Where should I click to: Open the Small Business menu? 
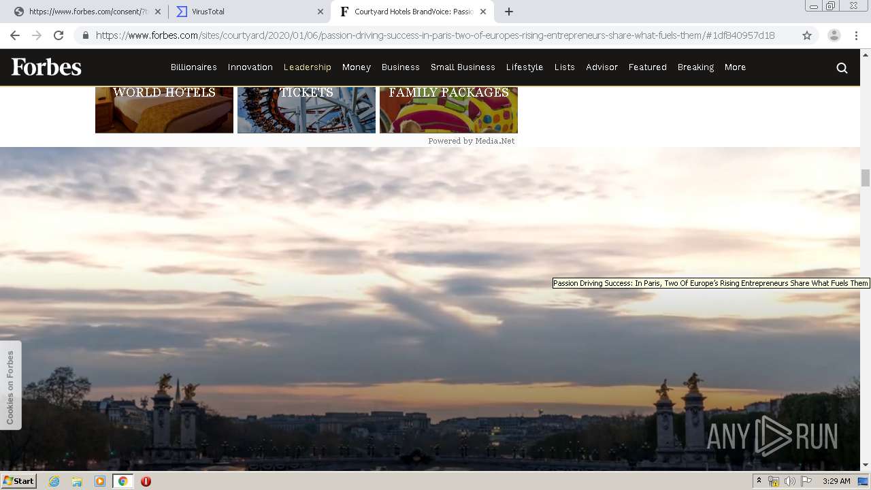[x=463, y=67]
